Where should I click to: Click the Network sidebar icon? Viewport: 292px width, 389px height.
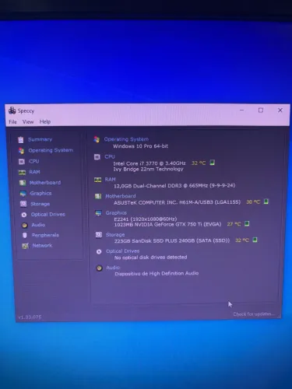pyautogui.click(x=25, y=246)
